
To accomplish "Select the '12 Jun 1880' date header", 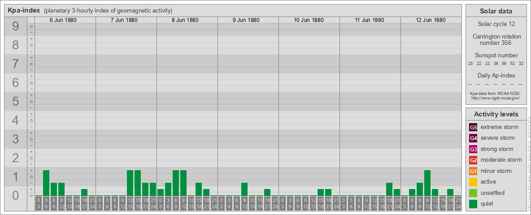I will tap(431, 20).
